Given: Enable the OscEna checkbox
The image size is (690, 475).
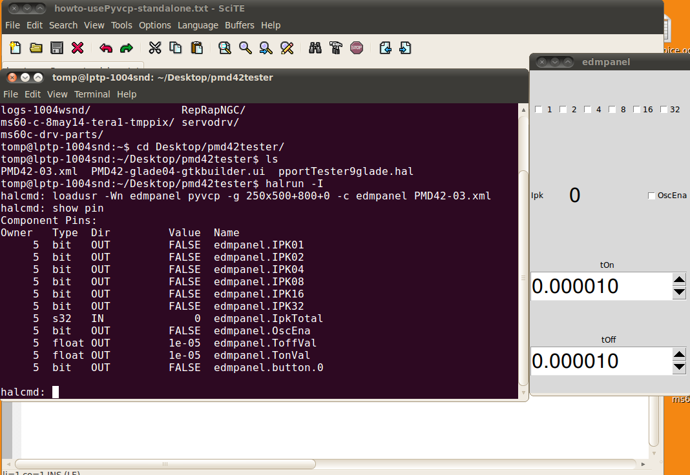Looking at the screenshot, I should (x=651, y=196).
